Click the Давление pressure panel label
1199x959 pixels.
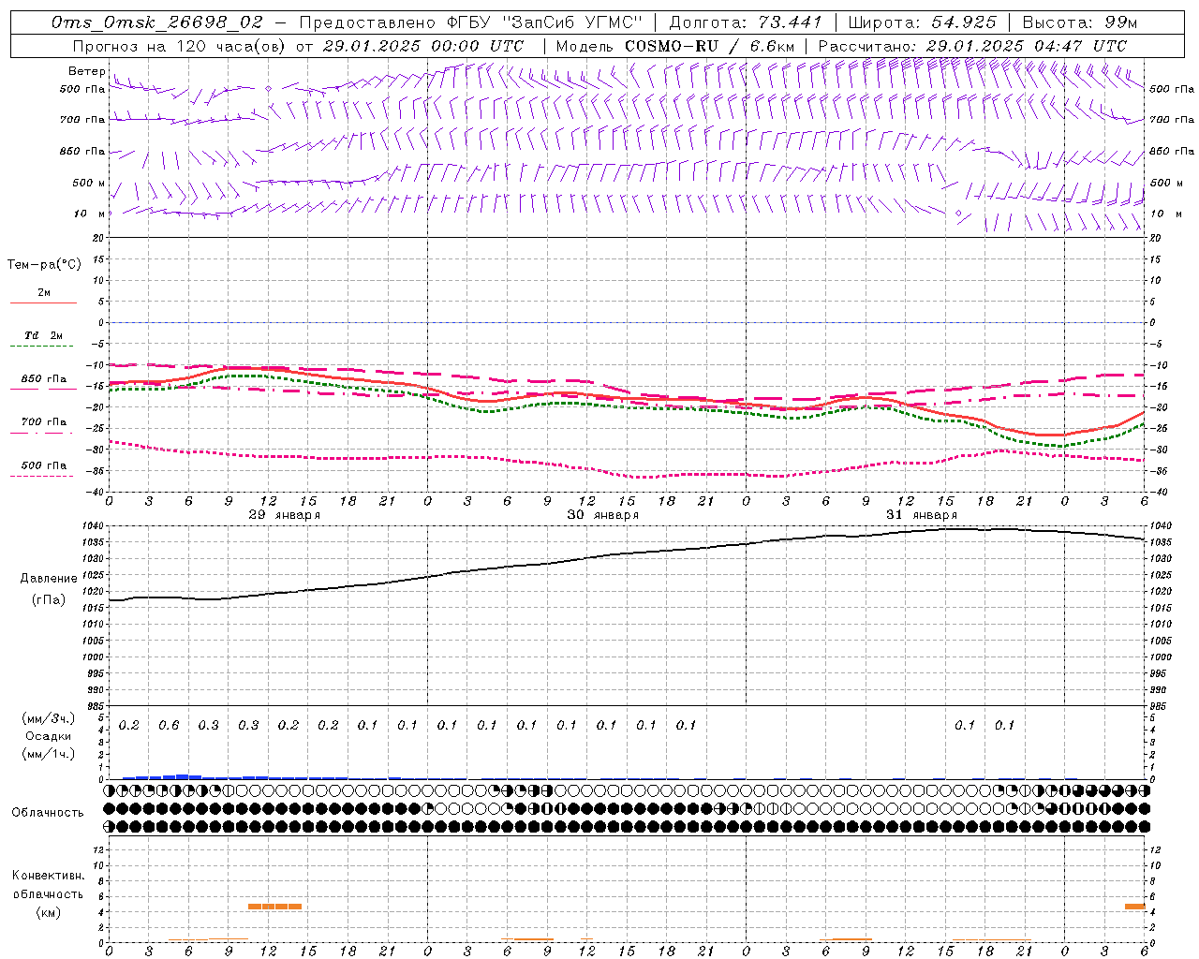(49, 579)
